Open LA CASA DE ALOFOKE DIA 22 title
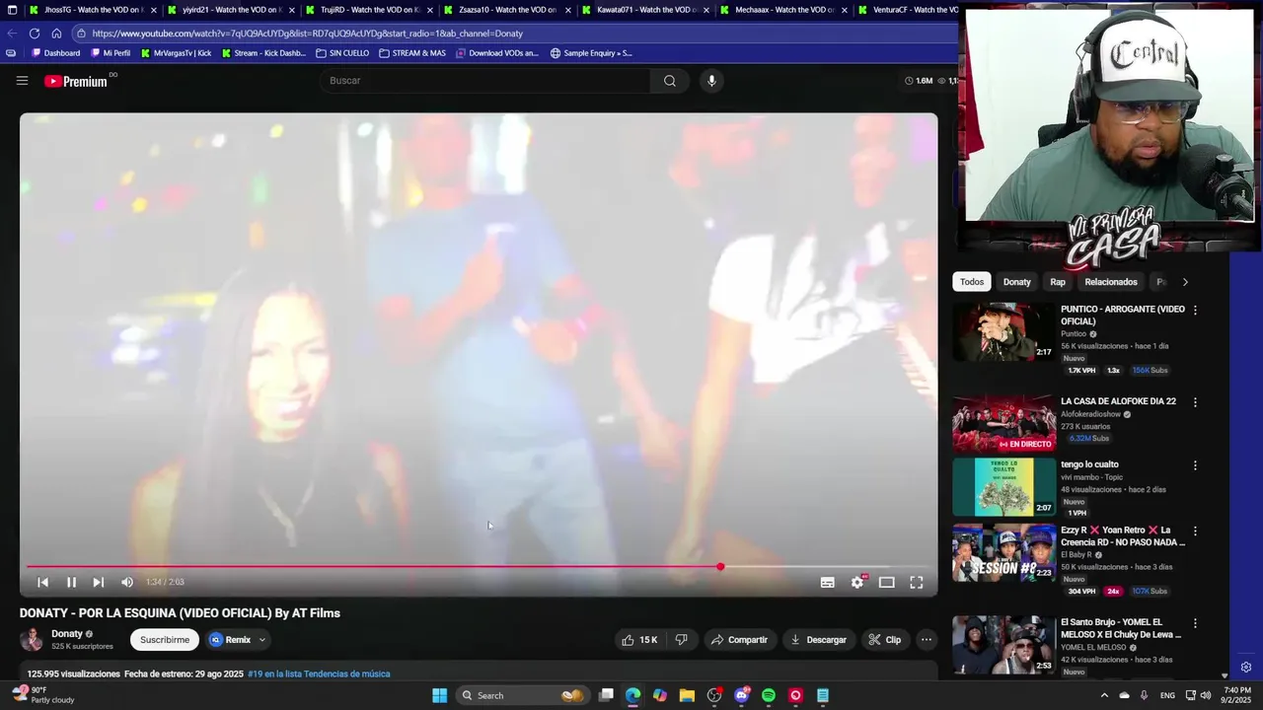 1118,401
